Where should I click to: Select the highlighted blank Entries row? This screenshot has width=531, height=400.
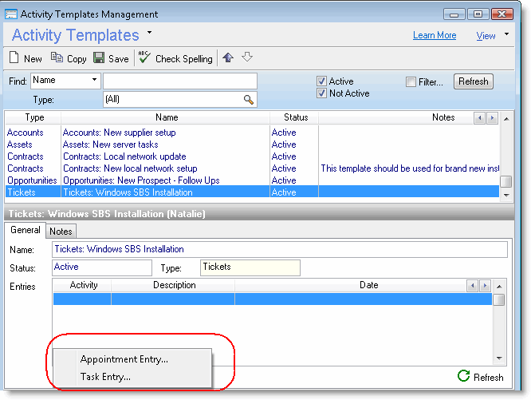pyautogui.click(x=273, y=299)
